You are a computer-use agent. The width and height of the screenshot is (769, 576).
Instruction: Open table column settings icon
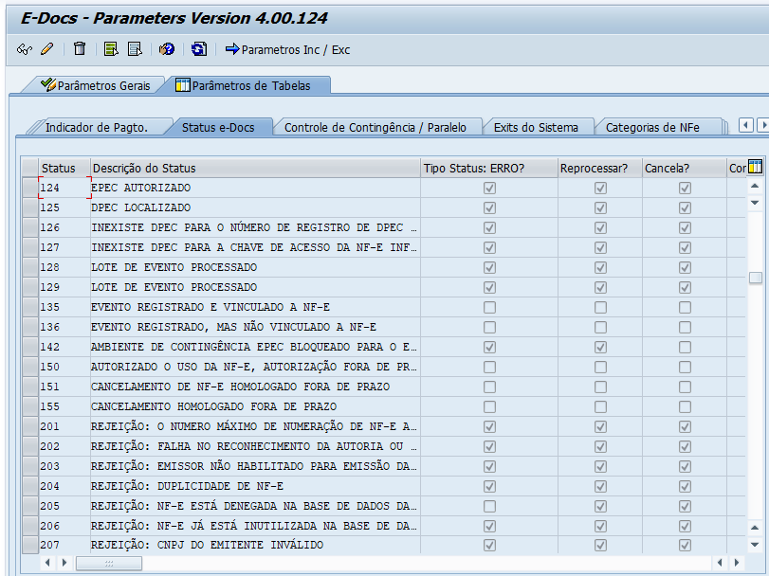tap(755, 168)
